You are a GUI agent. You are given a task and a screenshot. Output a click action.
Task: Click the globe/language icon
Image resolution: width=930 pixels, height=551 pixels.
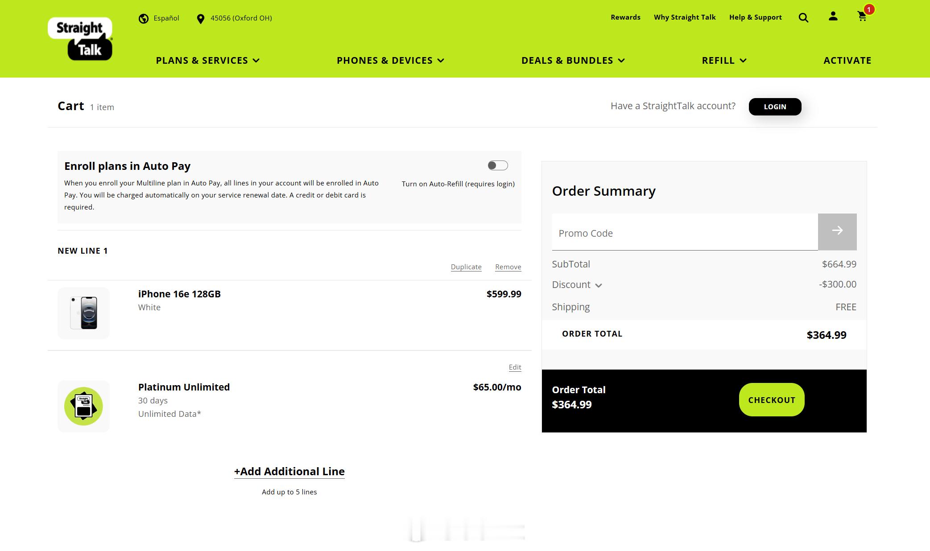tap(144, 18)
